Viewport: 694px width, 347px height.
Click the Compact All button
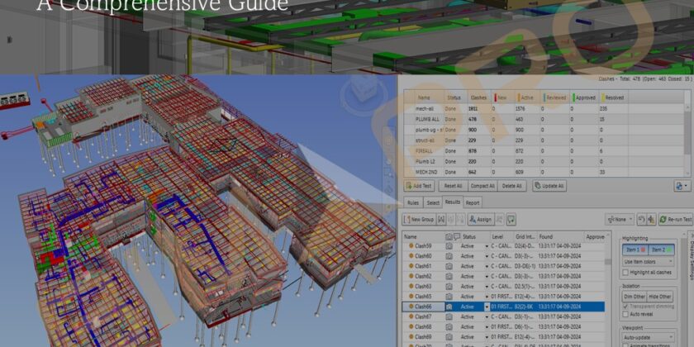pos(482,186)
